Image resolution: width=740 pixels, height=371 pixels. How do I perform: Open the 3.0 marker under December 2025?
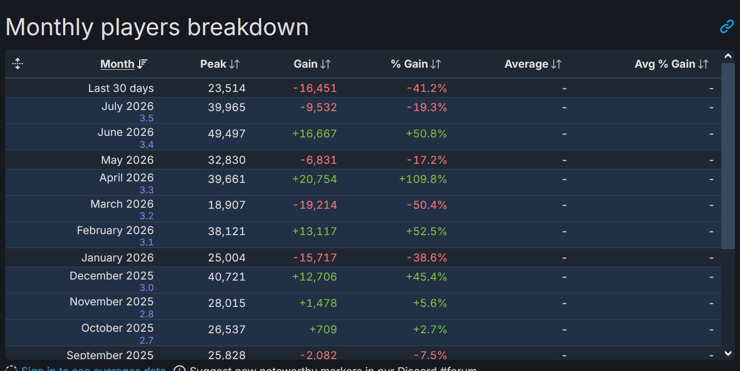(x=146, y=288)
